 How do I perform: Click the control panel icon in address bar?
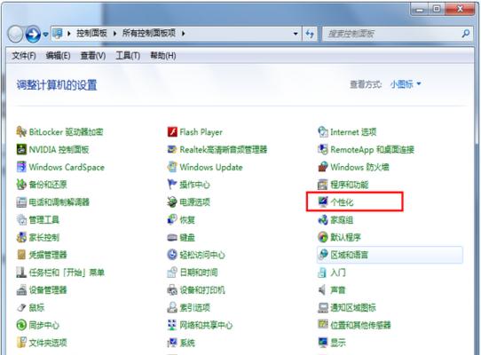coord(58,33)
